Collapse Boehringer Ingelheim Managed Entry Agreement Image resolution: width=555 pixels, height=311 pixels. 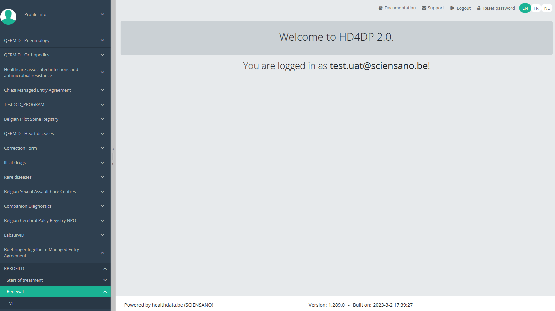[x=102, y=253]
